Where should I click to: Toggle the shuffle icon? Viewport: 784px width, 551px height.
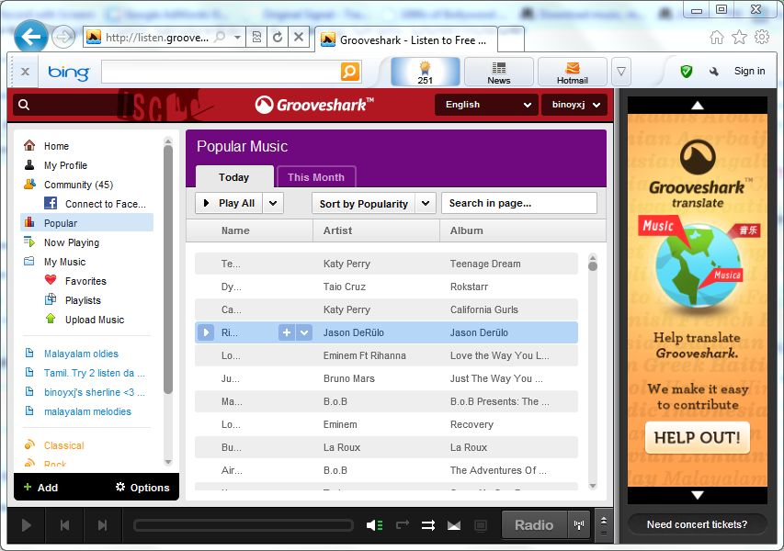pyautogui.click(x=428, y=525)
